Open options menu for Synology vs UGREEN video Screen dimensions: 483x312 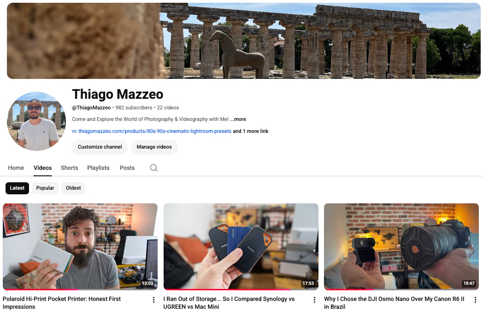[x=314, y=300]
